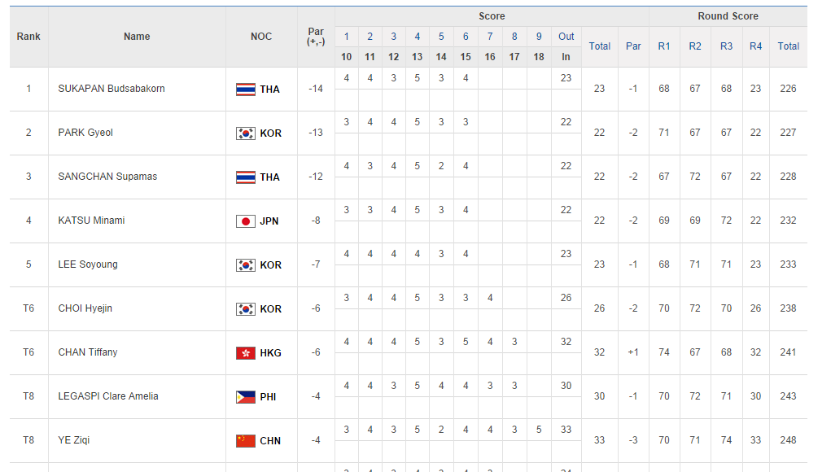This screenshot has height=472, width=831.
Task: Click Japan flag next to JPN
Action: [x=245, y=221]
